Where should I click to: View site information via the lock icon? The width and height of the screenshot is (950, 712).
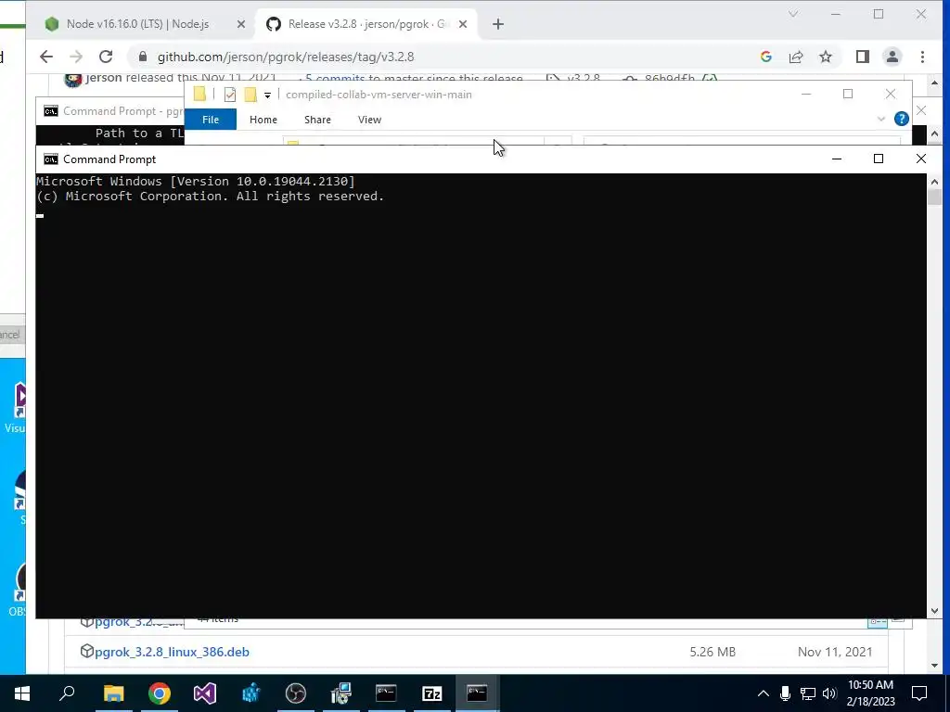click(143, 57)
